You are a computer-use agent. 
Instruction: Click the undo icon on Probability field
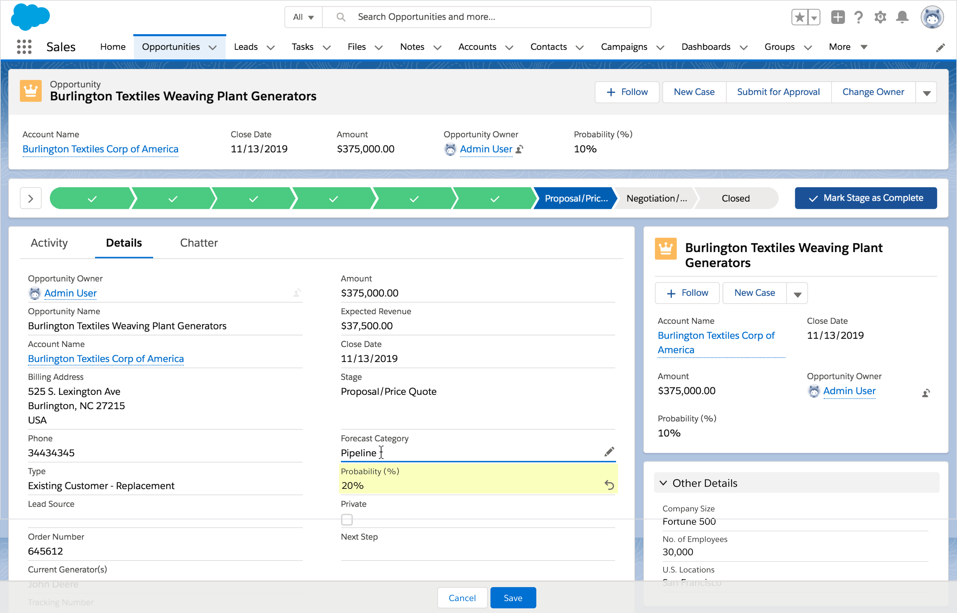[x=609, y=485]
